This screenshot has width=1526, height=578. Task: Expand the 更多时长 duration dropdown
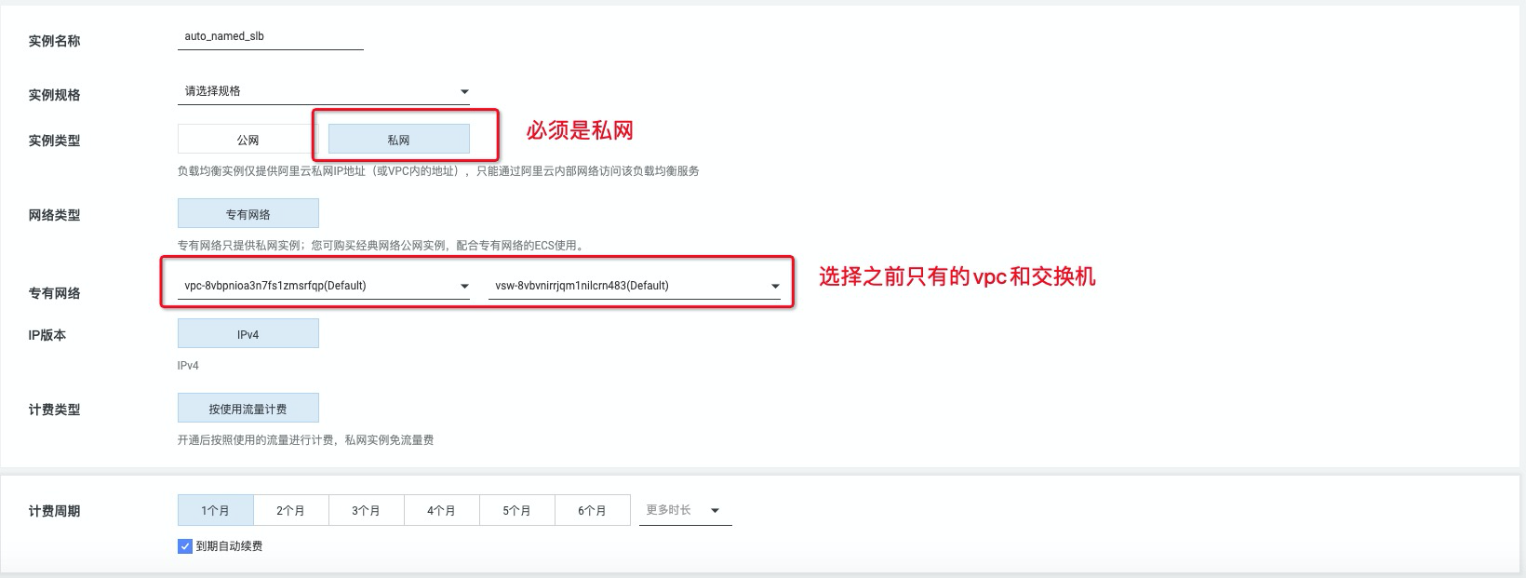coord(685,510)
